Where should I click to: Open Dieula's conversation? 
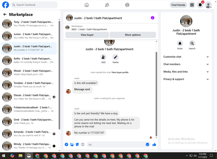pos(29,97)
